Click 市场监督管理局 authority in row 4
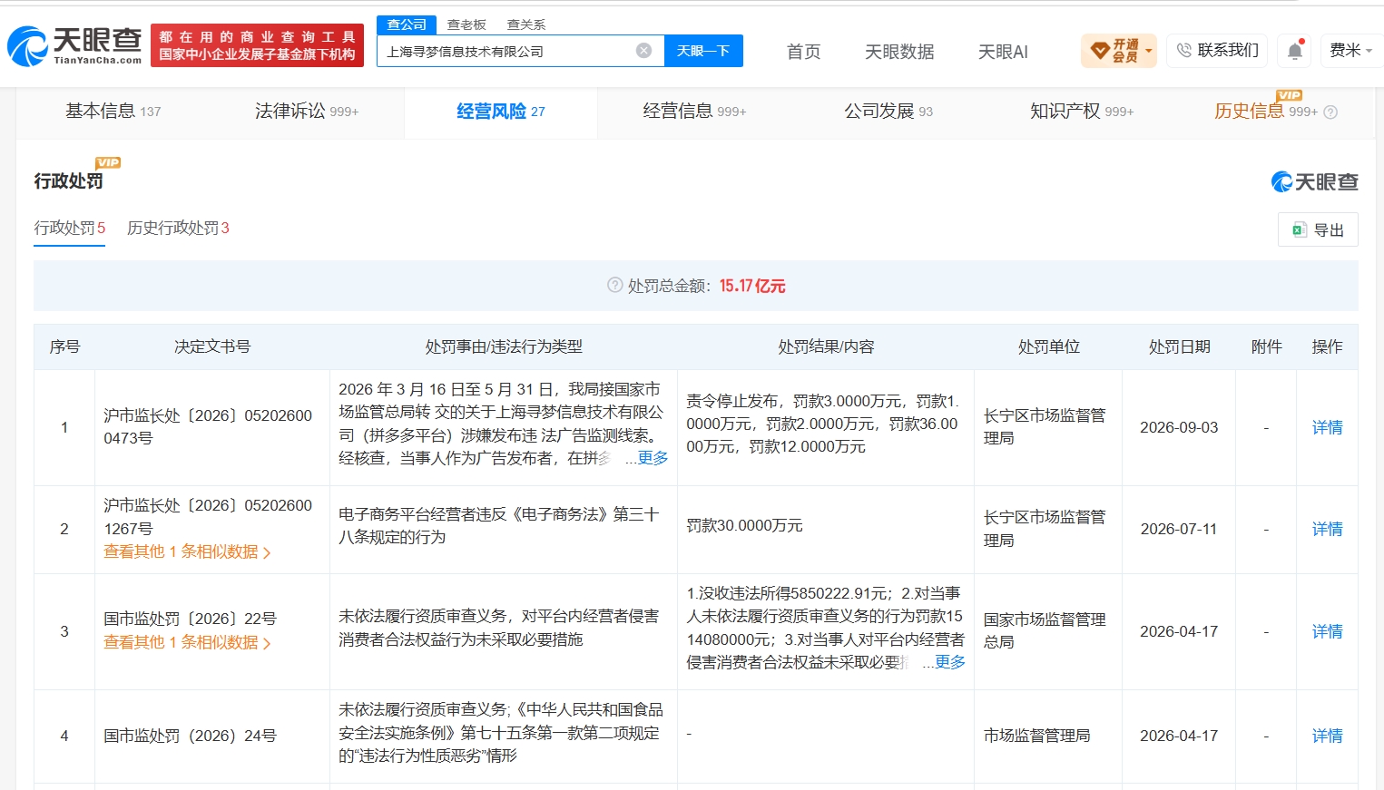The image size is (1384, 790). 1037,736
